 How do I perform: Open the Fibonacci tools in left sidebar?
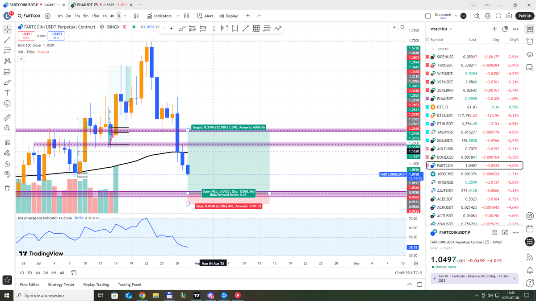tap(7, 50)
